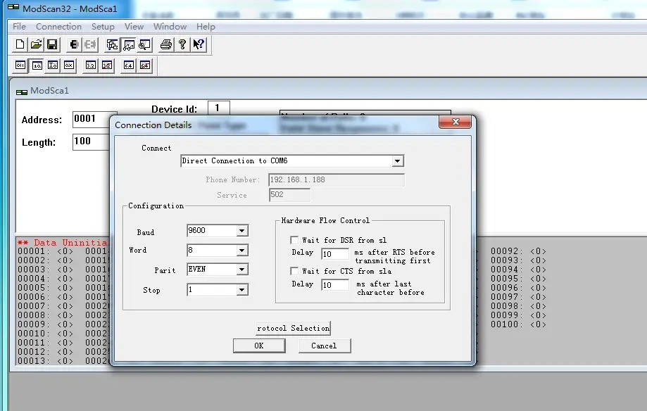Image resolution: width=647 pixels, height=411 pixels.
Task: Click the show data glasses toolbar icon
Action: click(129, 44)
